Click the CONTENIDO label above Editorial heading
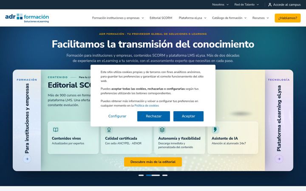 point(58,77)
